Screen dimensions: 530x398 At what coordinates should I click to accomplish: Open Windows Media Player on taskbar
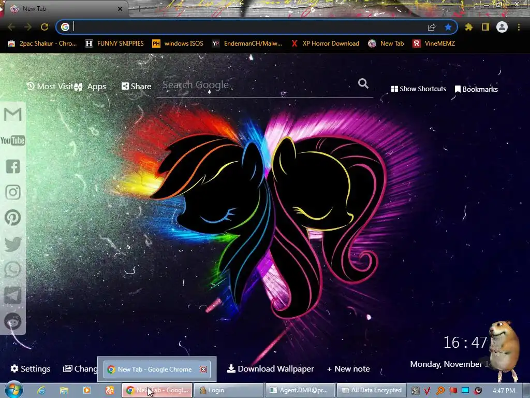[87, 390]
